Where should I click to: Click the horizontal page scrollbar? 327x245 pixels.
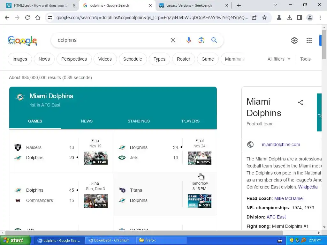pyautogui.click(x=144, y=233)
